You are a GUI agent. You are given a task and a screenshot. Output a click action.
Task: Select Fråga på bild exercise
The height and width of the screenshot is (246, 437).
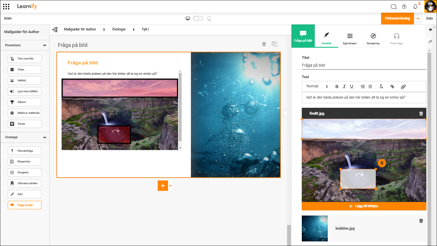click(25, 205)
